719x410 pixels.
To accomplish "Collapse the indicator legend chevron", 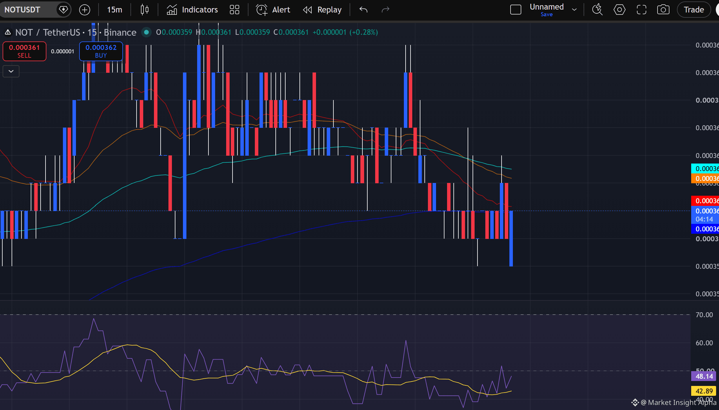I will [11, 71].
